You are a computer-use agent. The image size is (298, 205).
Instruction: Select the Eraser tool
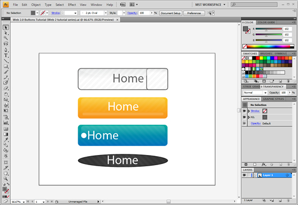tap(6, 88)
